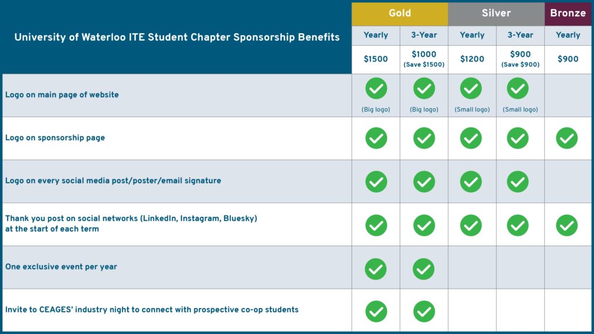Select the Gold tier header

(x=400, y=13)
